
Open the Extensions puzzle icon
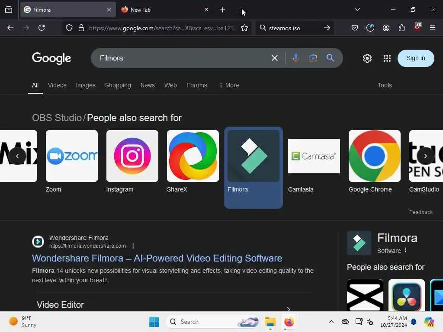click(401, 28)
